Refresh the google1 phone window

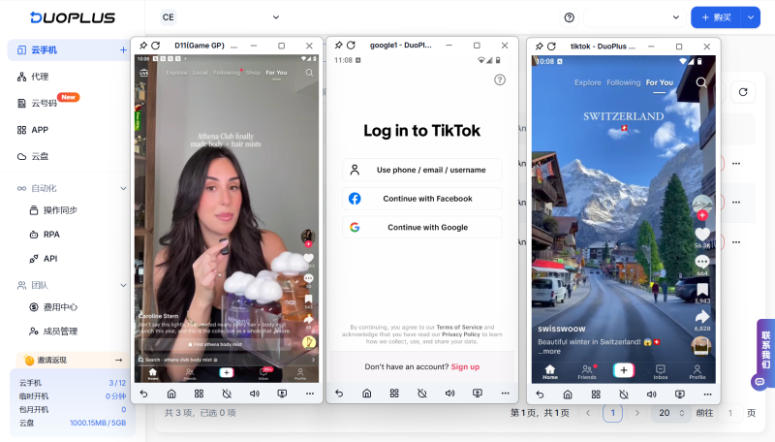pyautogui.click(x=351, y=46)
